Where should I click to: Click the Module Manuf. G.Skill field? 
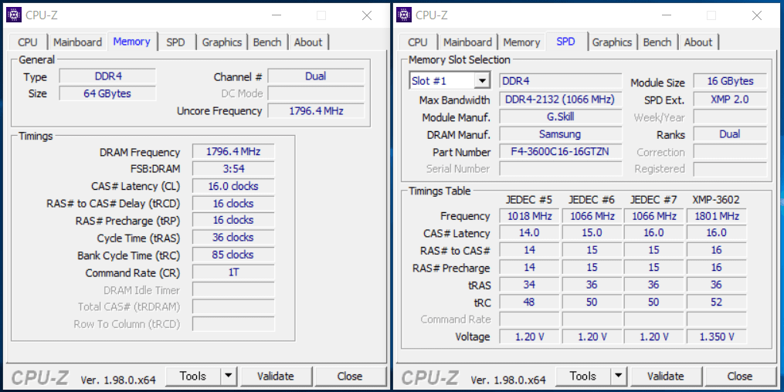(561, 117)
